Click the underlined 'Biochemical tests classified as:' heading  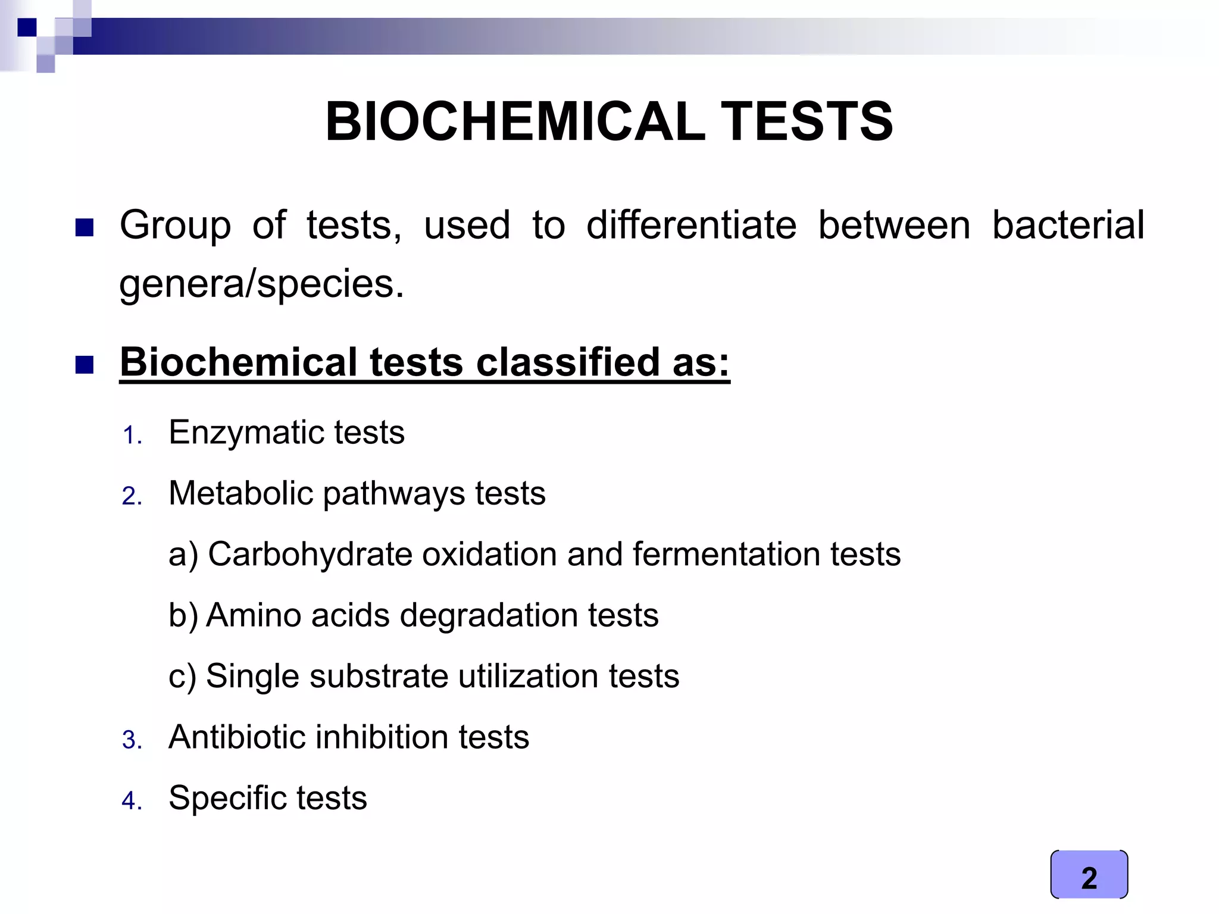click(x=424, y=362)
